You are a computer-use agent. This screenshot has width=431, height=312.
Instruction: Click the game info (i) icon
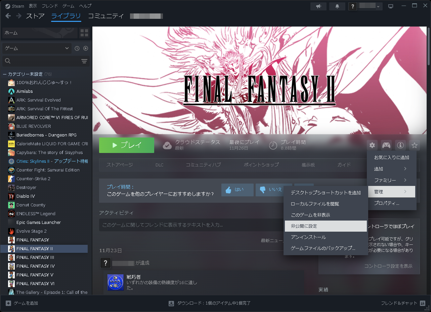(x=400, y=145)
